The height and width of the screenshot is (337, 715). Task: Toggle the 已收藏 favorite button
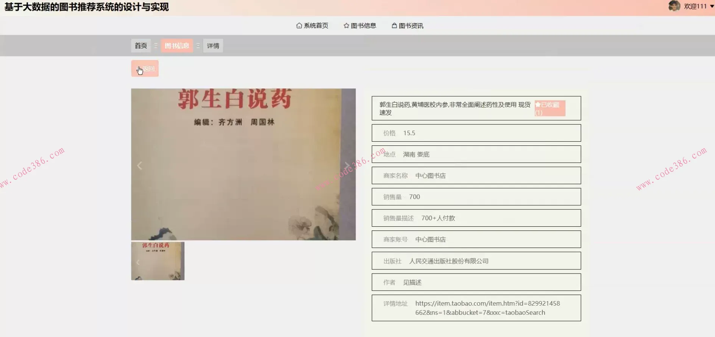coord(550,108)
